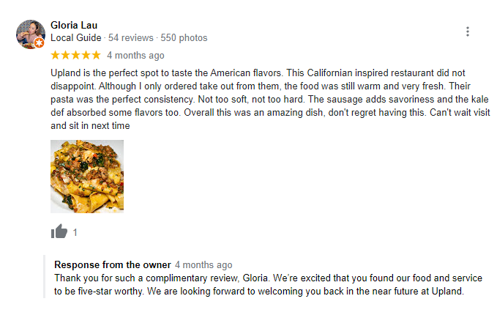Screen dimensions: 497x315
Task: Click the "Response from the owner" heading
Action: click(113, 264)
